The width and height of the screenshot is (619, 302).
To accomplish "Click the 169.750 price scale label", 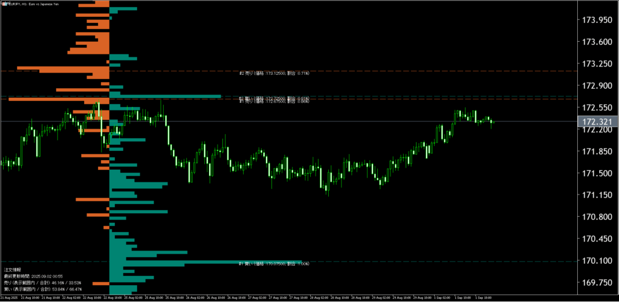I will [597, 283].
